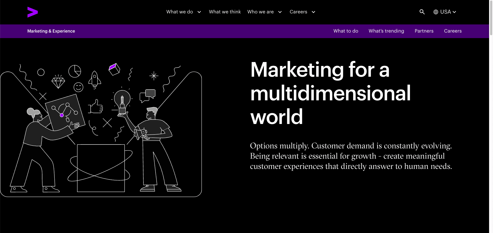Open the search magnifier icon
493x233 pixels.
click(x=422, y=12)
